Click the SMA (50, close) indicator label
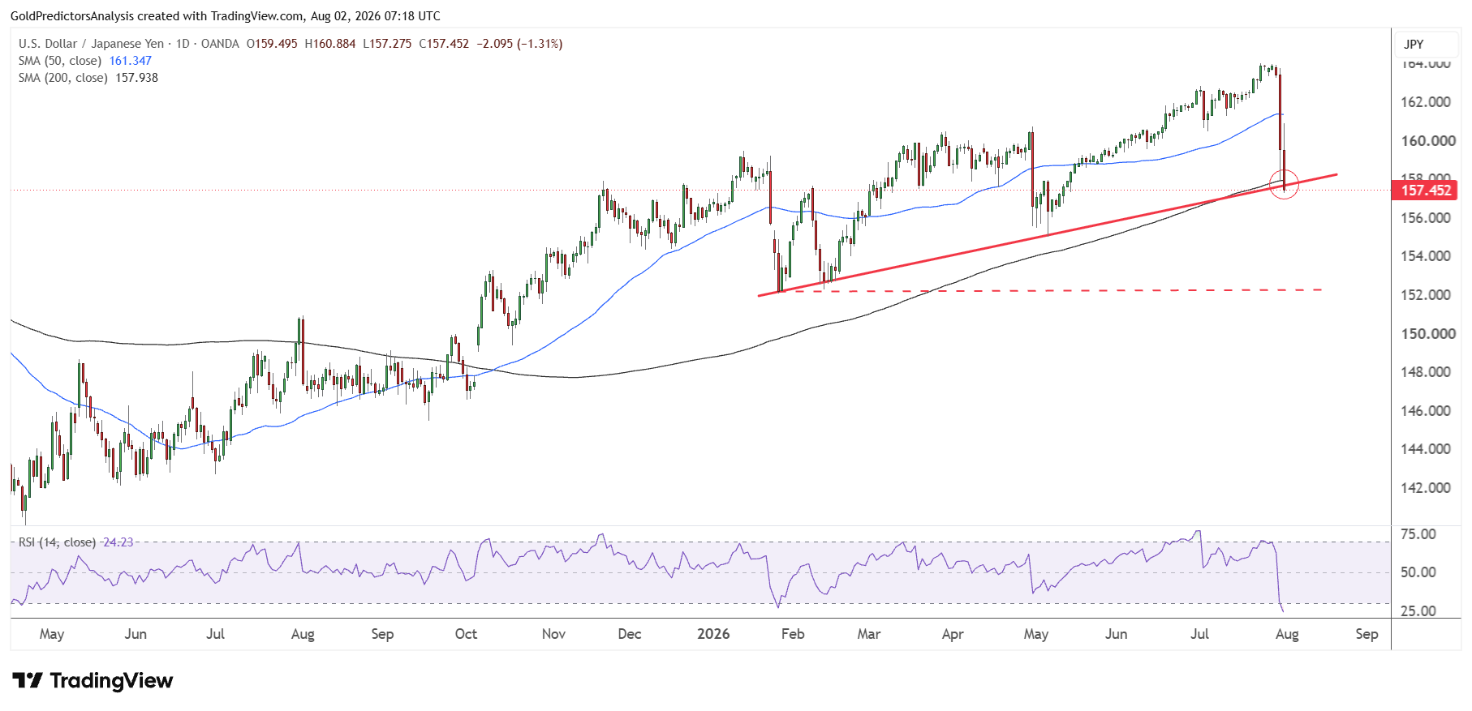1472x711 pixels. [60, 61]
